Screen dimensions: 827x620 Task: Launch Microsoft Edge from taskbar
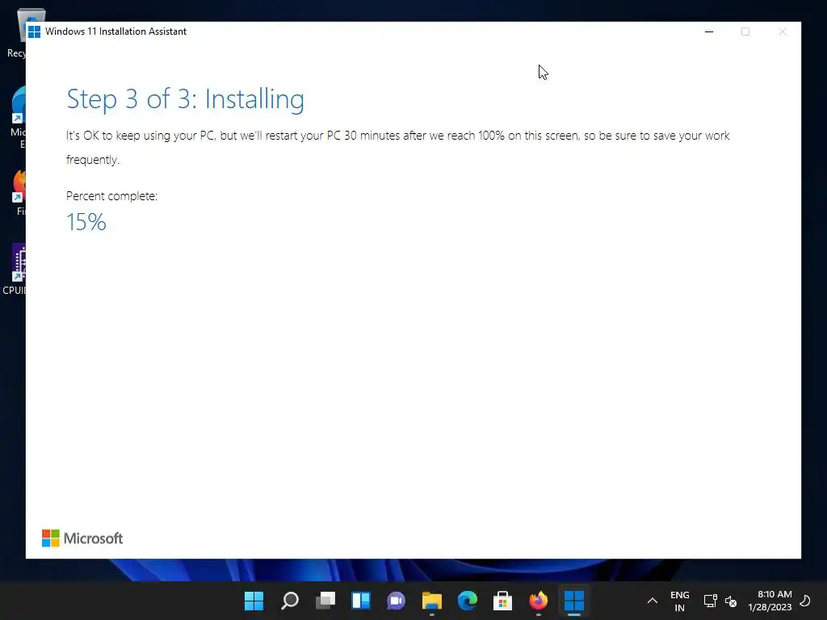click(x=468, y=601)
